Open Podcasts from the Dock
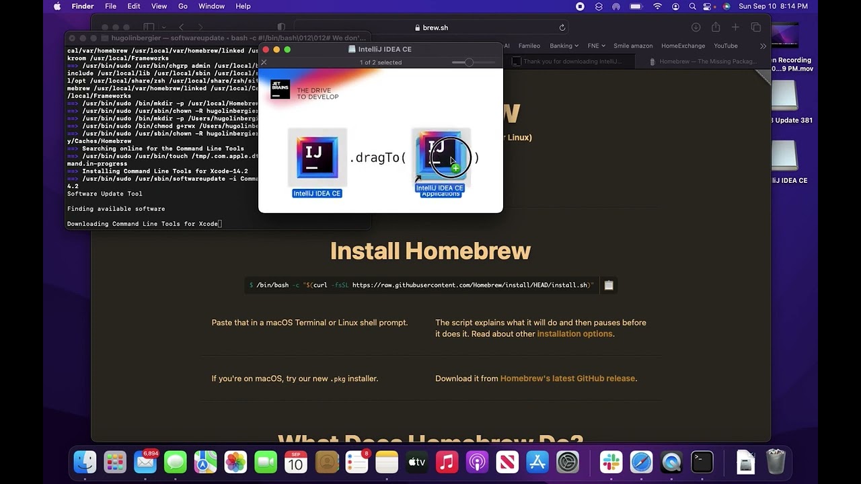The height and width of the screenshot is (484, 861). 477,462
